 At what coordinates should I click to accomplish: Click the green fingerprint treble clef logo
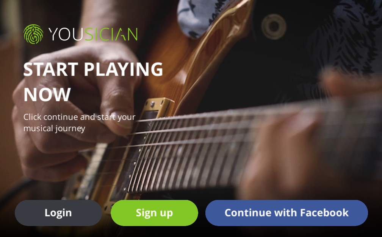[33, 34]
